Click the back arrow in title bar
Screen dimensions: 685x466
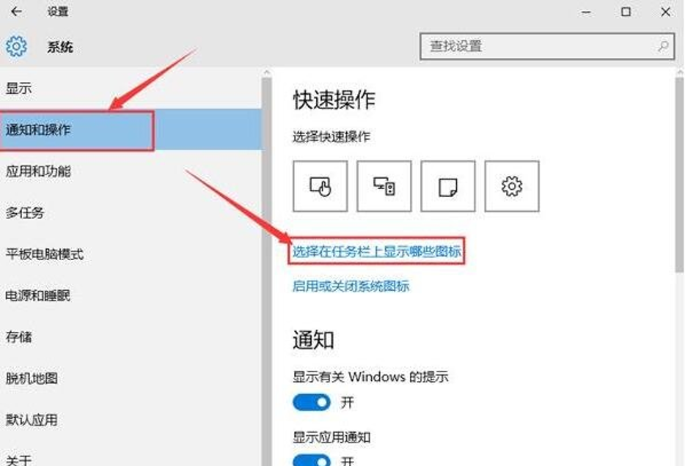tap(16, 12)
